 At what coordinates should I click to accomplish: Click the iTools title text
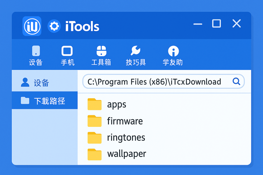pyautogui.click(x=82, y=26)
